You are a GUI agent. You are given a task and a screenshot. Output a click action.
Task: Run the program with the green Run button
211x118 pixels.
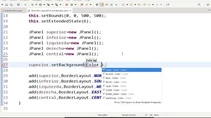(40, 5)
